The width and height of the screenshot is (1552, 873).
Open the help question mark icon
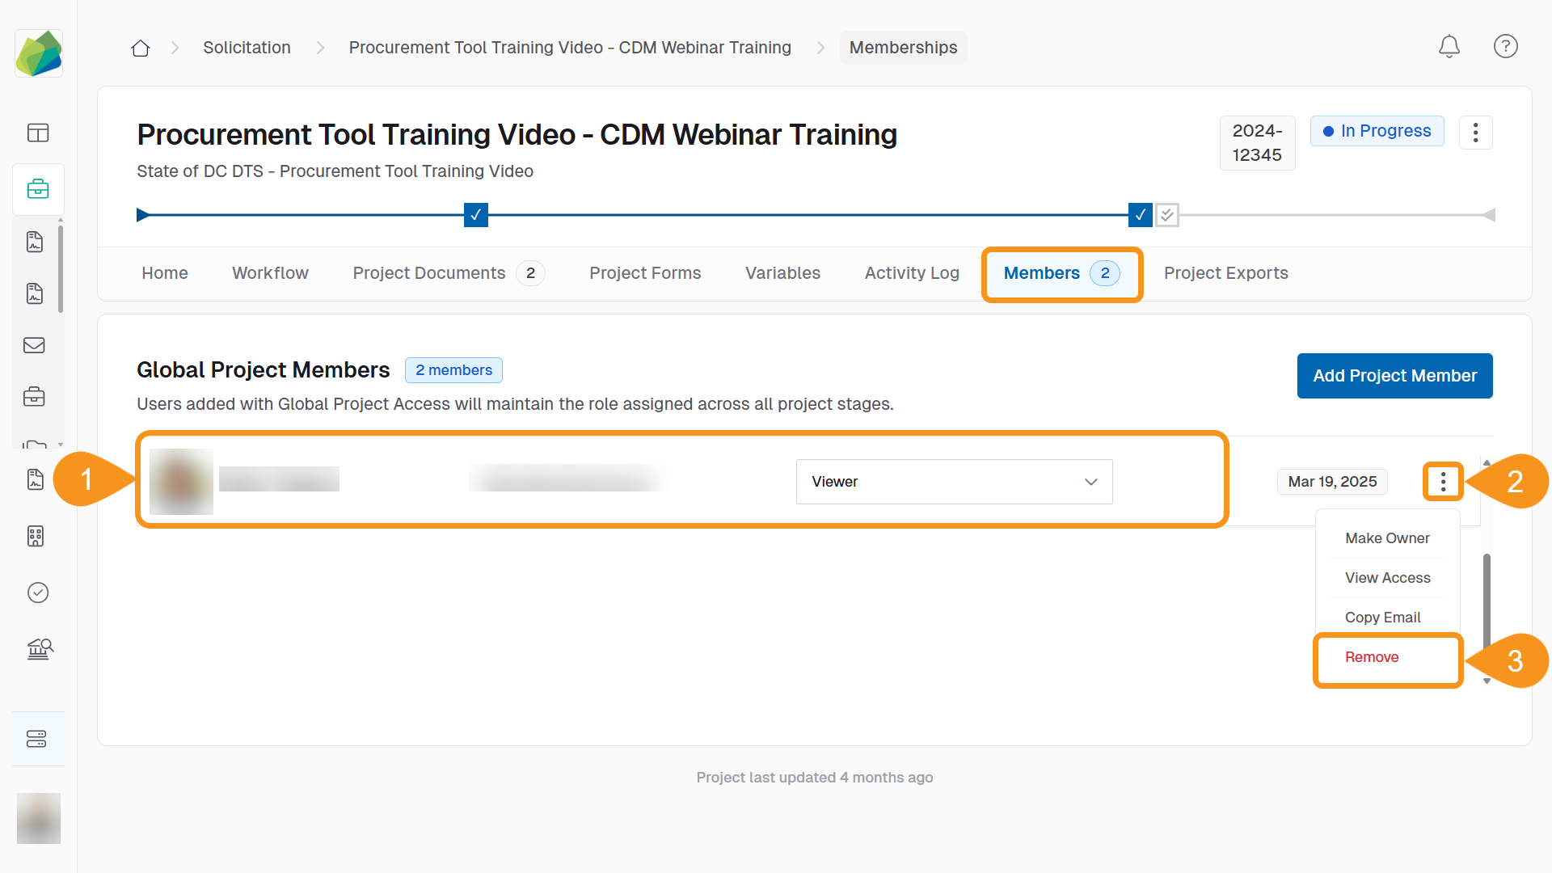(x=1505, y=47)
